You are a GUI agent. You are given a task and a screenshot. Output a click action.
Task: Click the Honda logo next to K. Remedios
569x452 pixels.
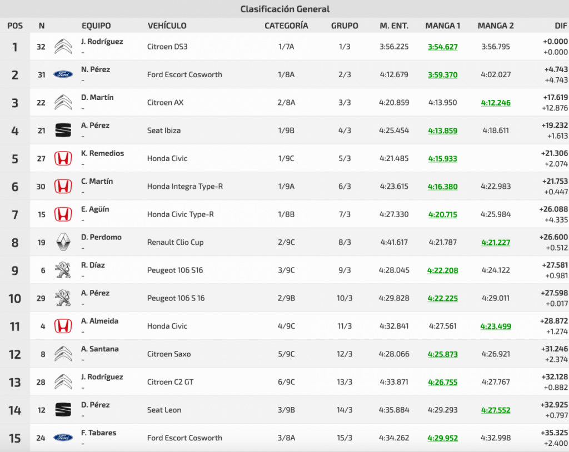63,158
